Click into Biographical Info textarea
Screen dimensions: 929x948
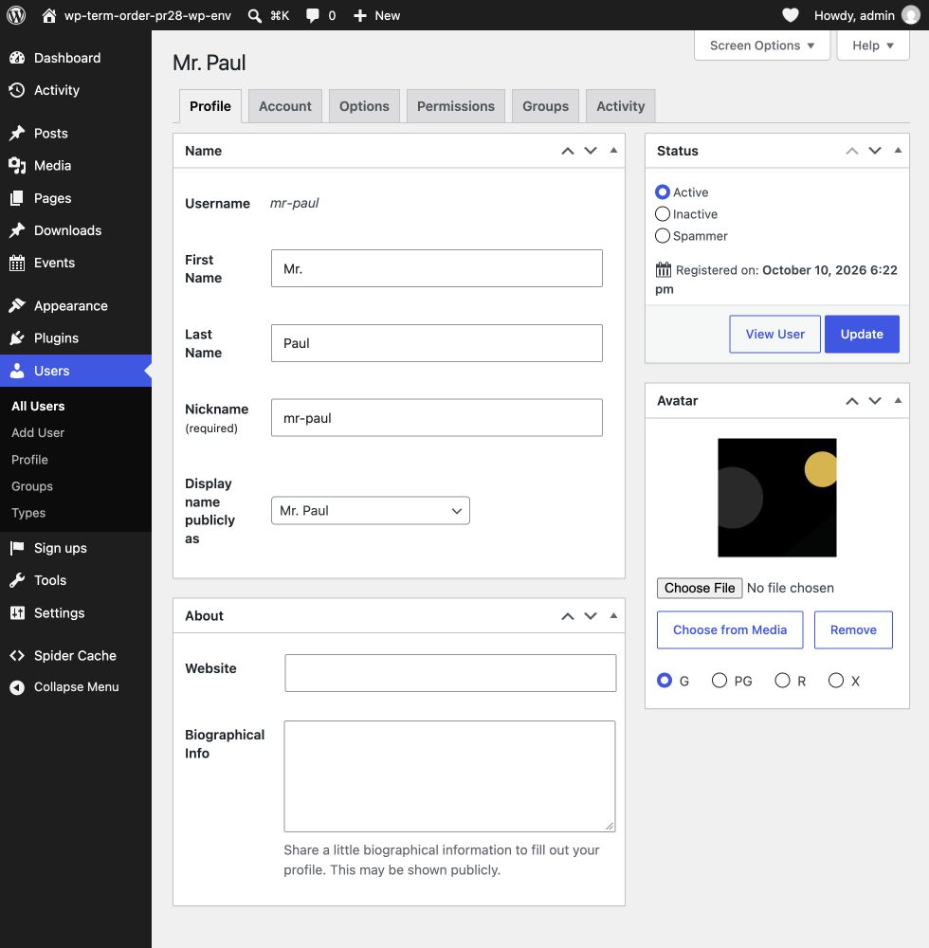pos(450,776)
